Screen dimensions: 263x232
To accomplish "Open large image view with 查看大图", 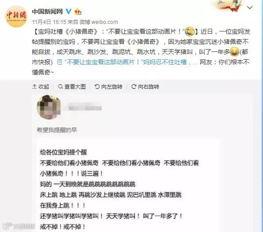I will tap(72, 86).
